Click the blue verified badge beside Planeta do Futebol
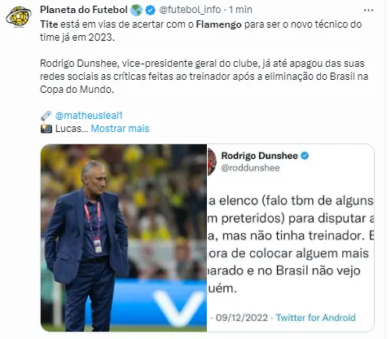391x339 pixels. pos(150,10)
